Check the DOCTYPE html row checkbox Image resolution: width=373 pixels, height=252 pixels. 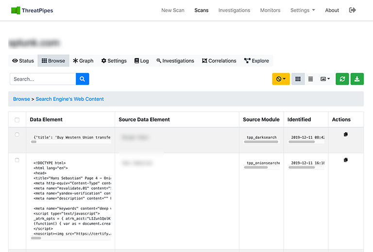coord(17,160)
